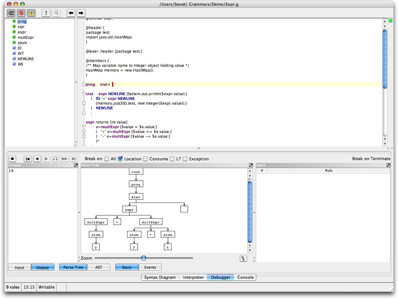The width and height of the screenshot is (398, 299).
Task: Click the step-over debugger icon
Action: [x=55, y=159]
